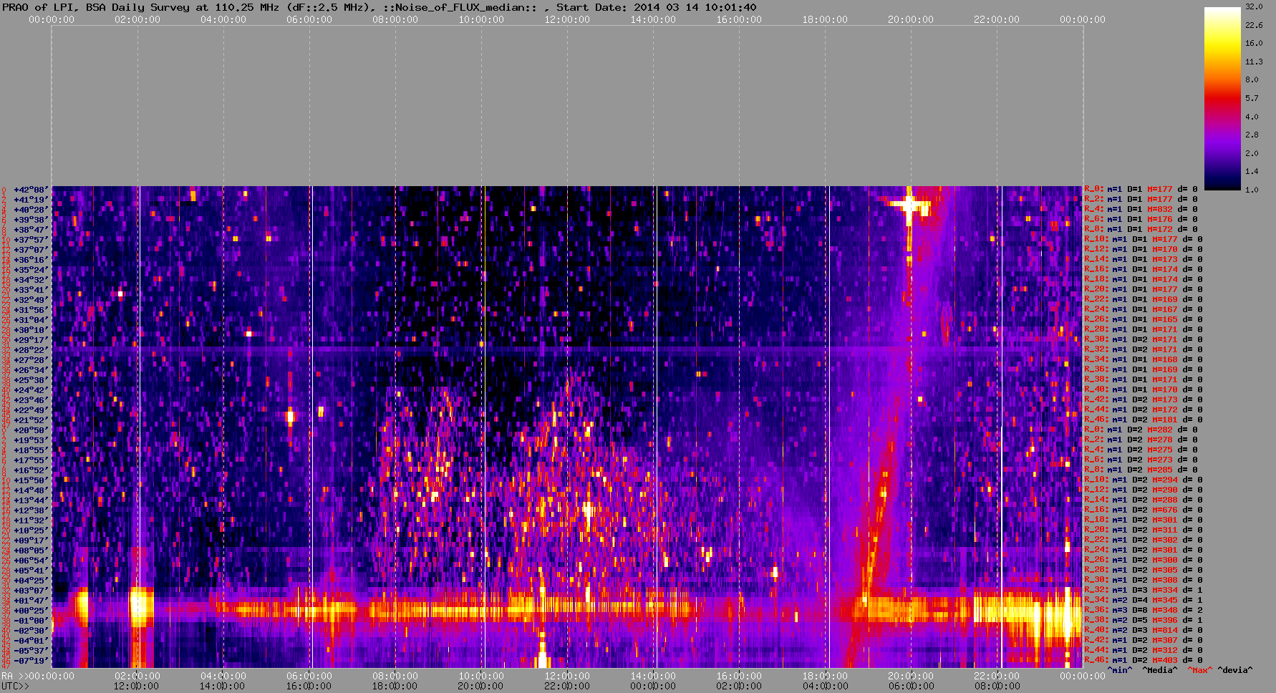The image size is (1276, 693).
Task: Click the R_16 stats row with M=676
Action: [x=1144, y=510]
